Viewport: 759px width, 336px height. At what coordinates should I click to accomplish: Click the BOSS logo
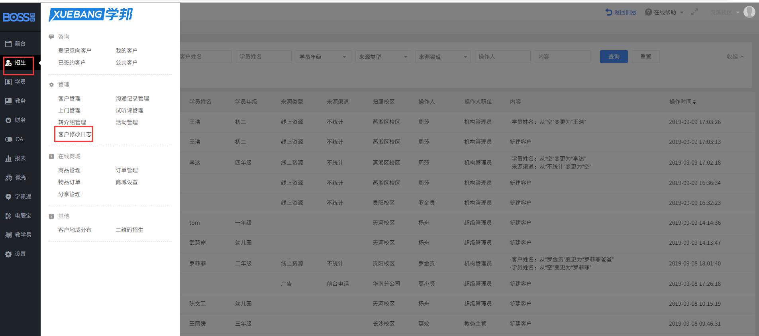[19, 17]
